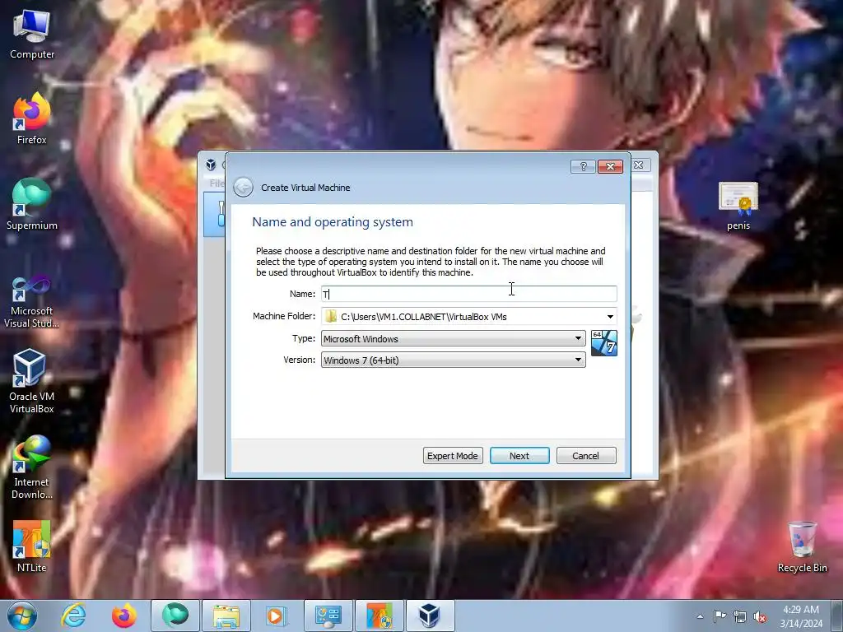This screenshot has width=843, height=632.
Task: Launch Firefox from the taskbar
Action: [123, 616]
